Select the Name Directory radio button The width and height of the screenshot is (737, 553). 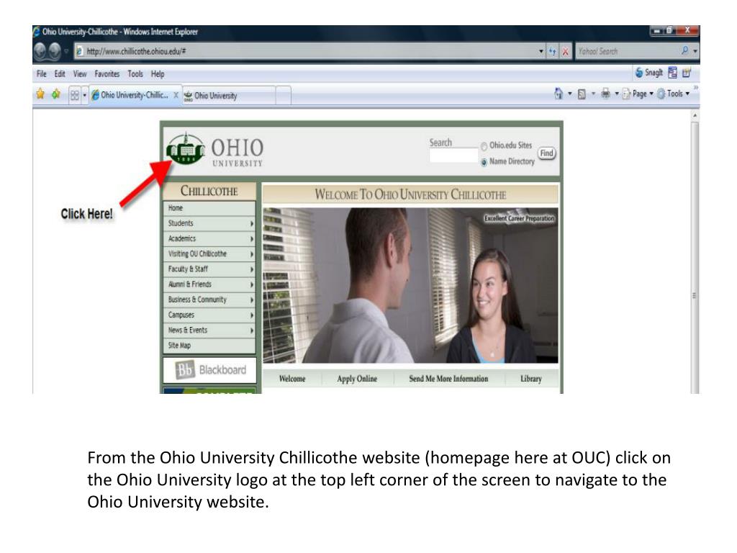pos(484,162)
